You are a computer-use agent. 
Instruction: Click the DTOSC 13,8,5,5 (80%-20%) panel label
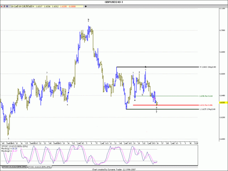pos(15,147)
